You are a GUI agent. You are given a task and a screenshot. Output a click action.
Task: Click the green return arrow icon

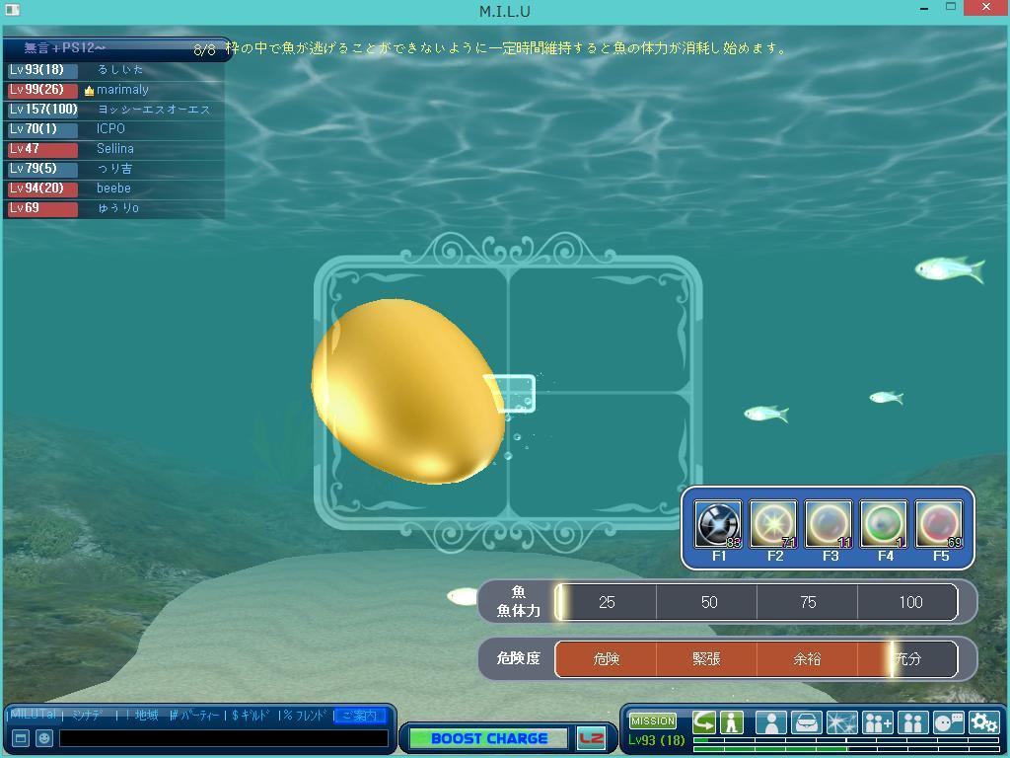point(704,722)
